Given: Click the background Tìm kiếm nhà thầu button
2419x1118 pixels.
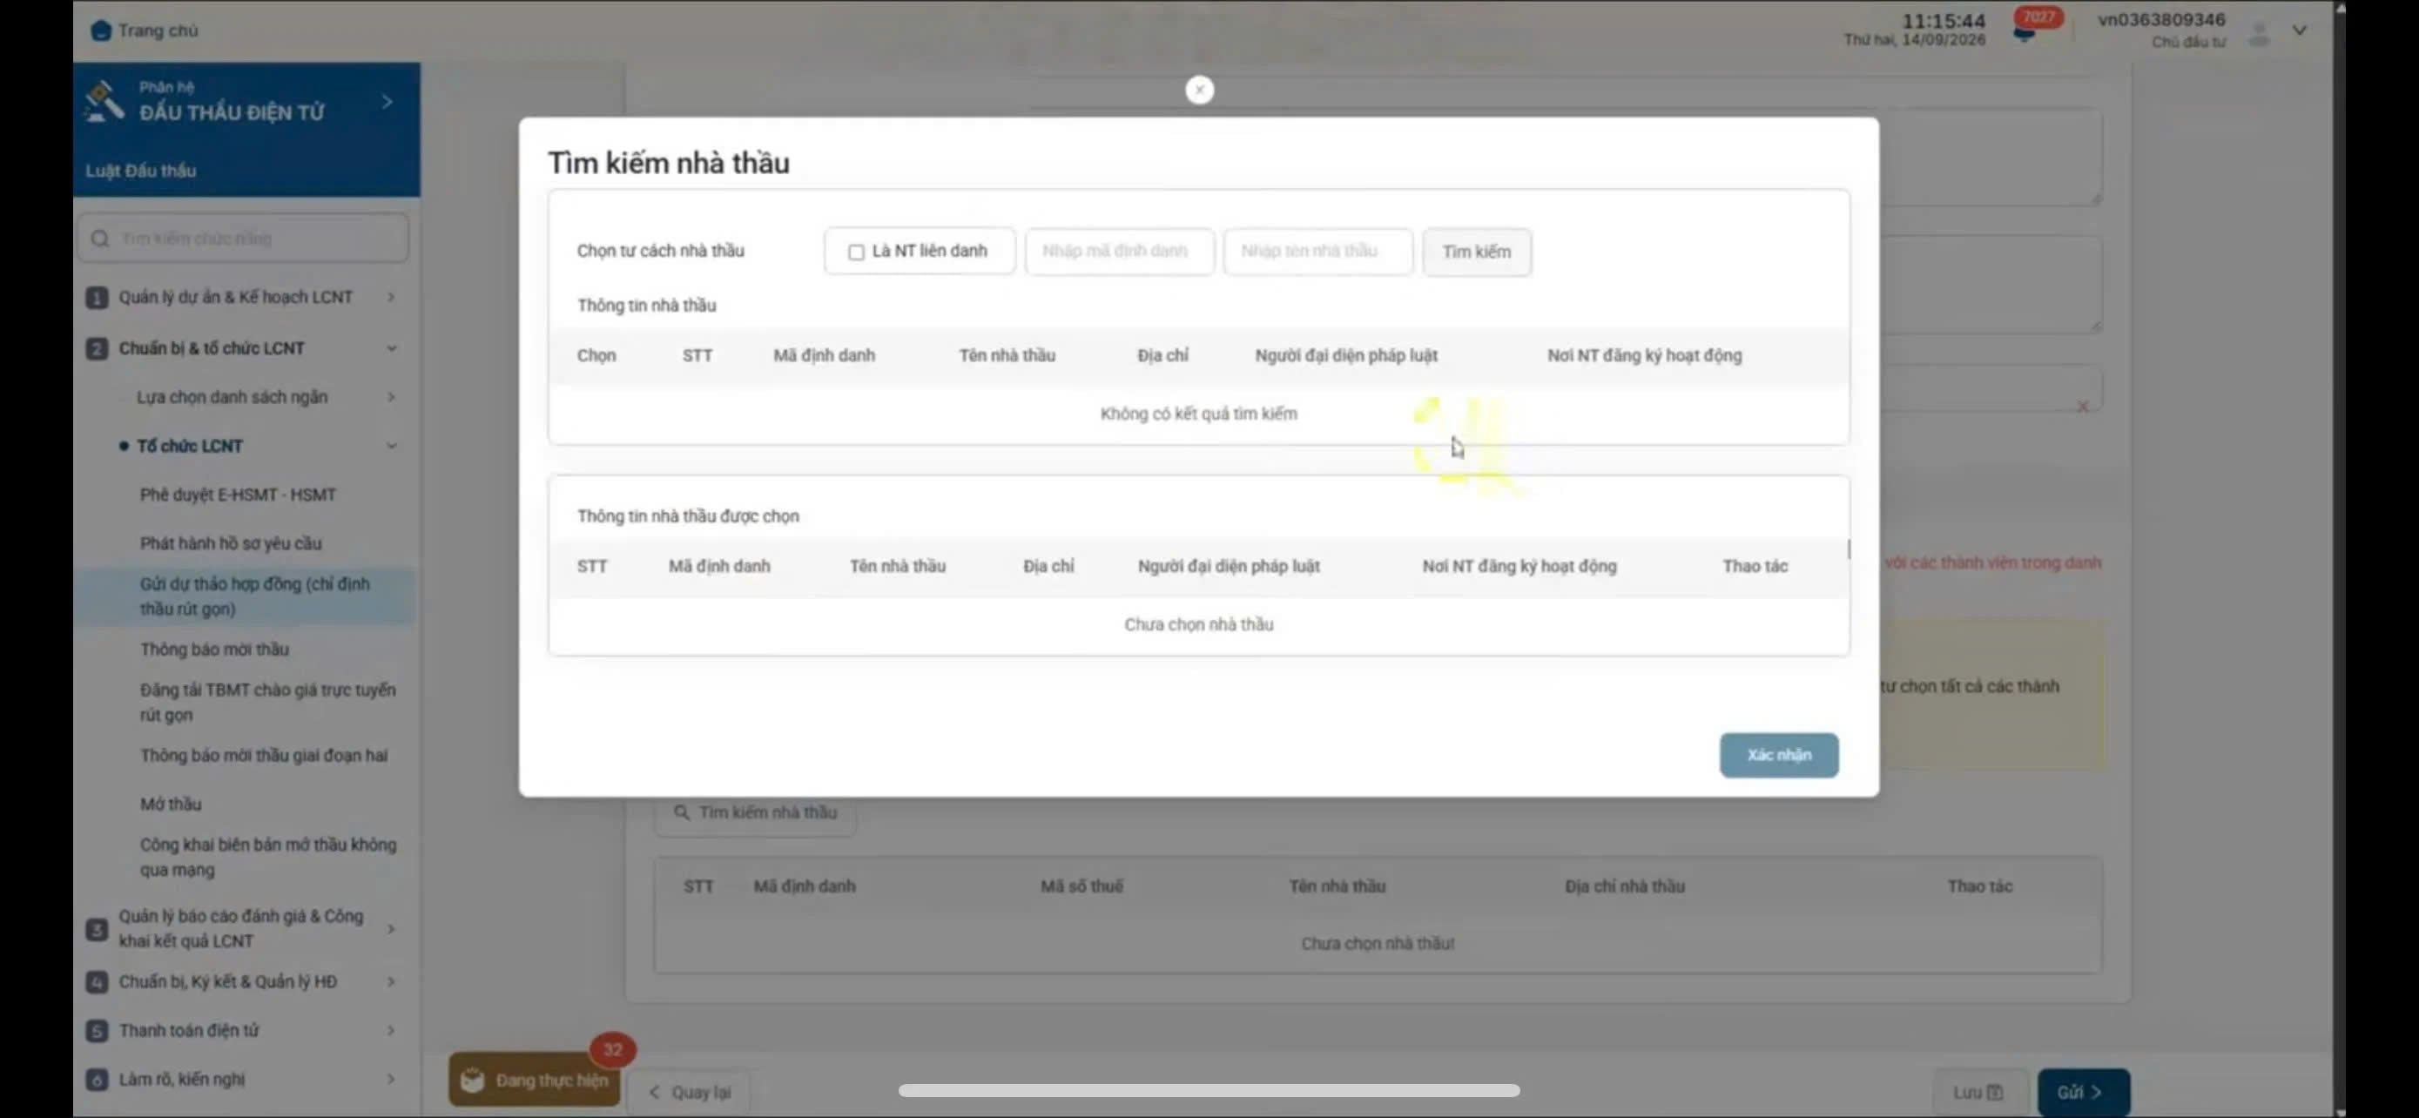Looking at the screenshot, I should pos(756,813).
